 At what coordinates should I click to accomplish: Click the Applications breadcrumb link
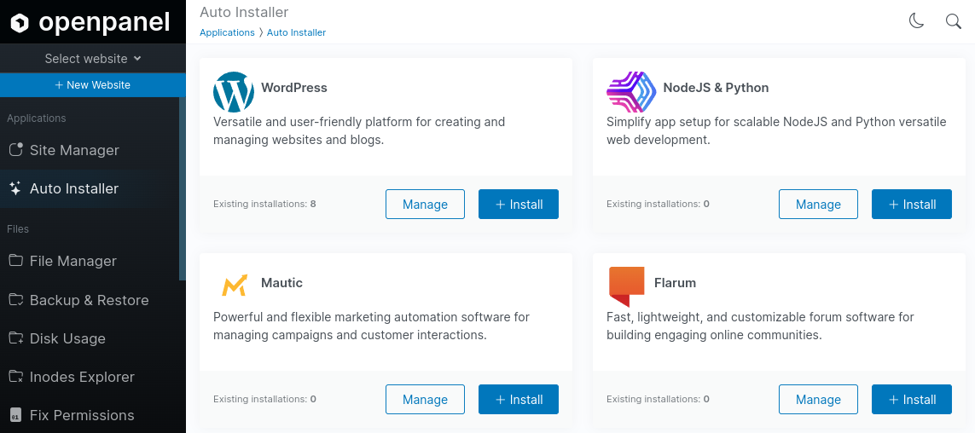click(x=227, y=32)
